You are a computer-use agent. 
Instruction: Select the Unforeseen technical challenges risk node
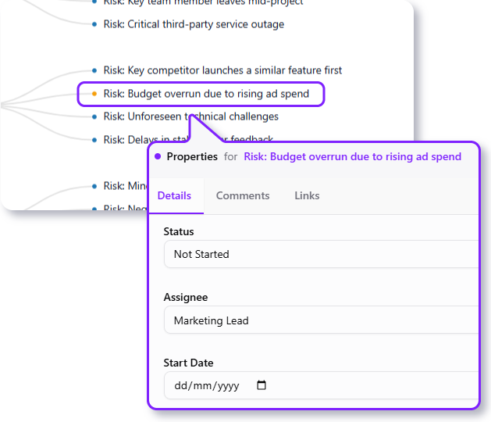(x=190, y=116)
